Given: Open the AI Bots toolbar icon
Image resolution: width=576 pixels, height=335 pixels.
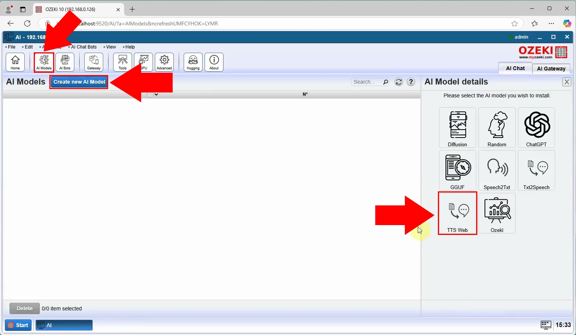Looking at the screenshot, I should pyautogui.click(x=65, y=62).
